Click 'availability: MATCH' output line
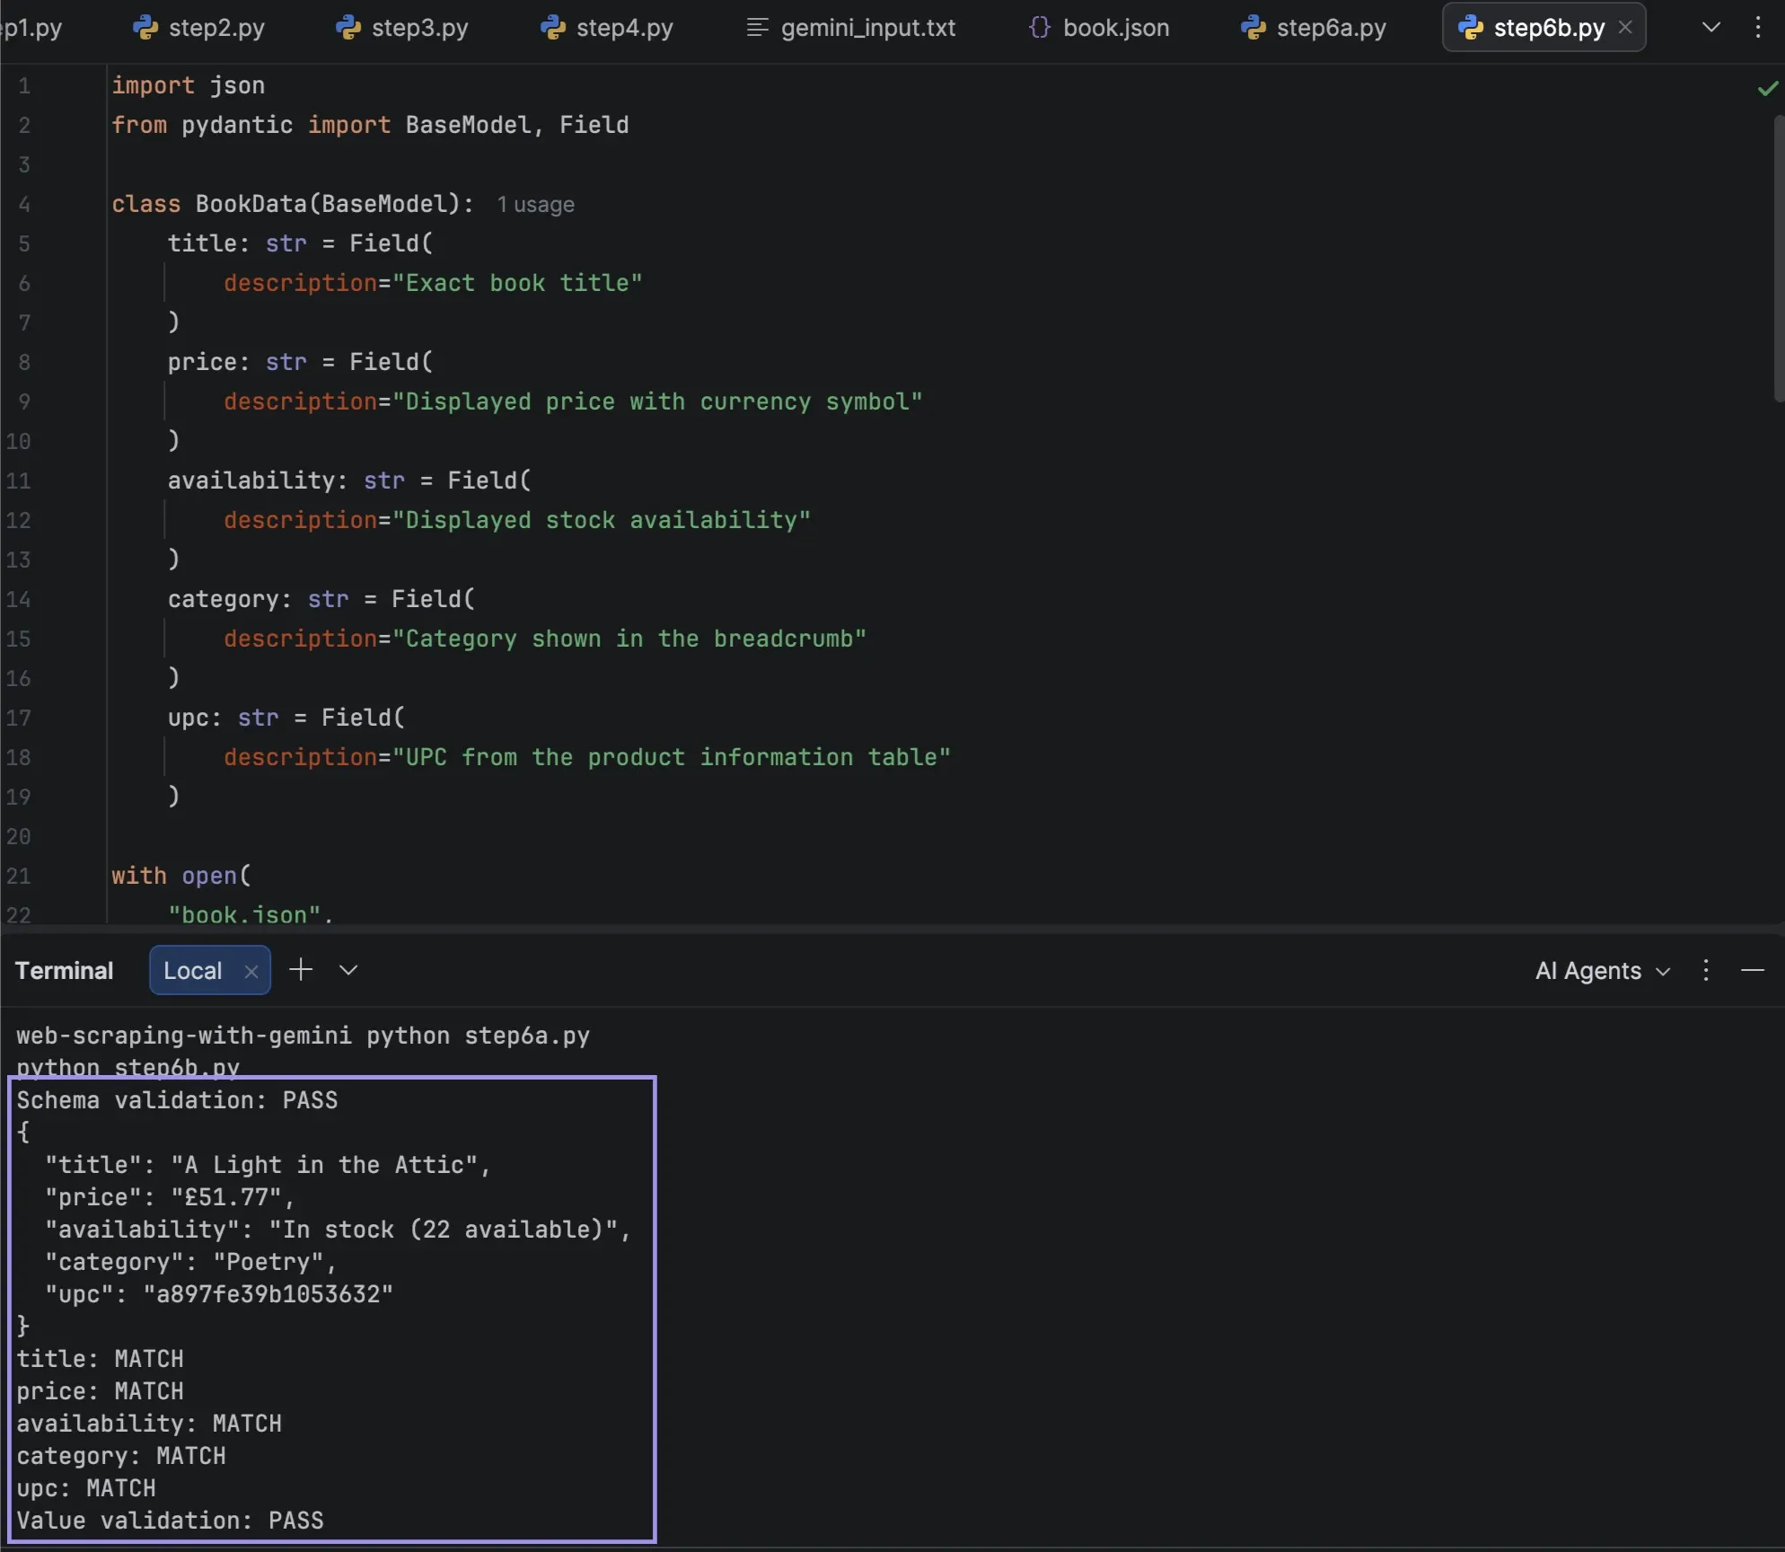The height and width of the screenshot is (1552, 1785). pyautogui.click(x=149, y=1424)
